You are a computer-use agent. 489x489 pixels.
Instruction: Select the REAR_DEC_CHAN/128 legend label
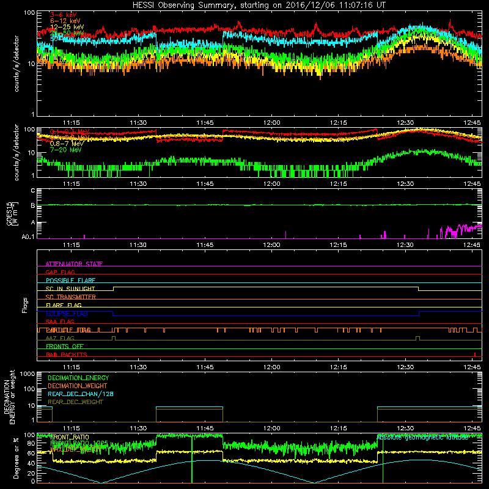81,394
